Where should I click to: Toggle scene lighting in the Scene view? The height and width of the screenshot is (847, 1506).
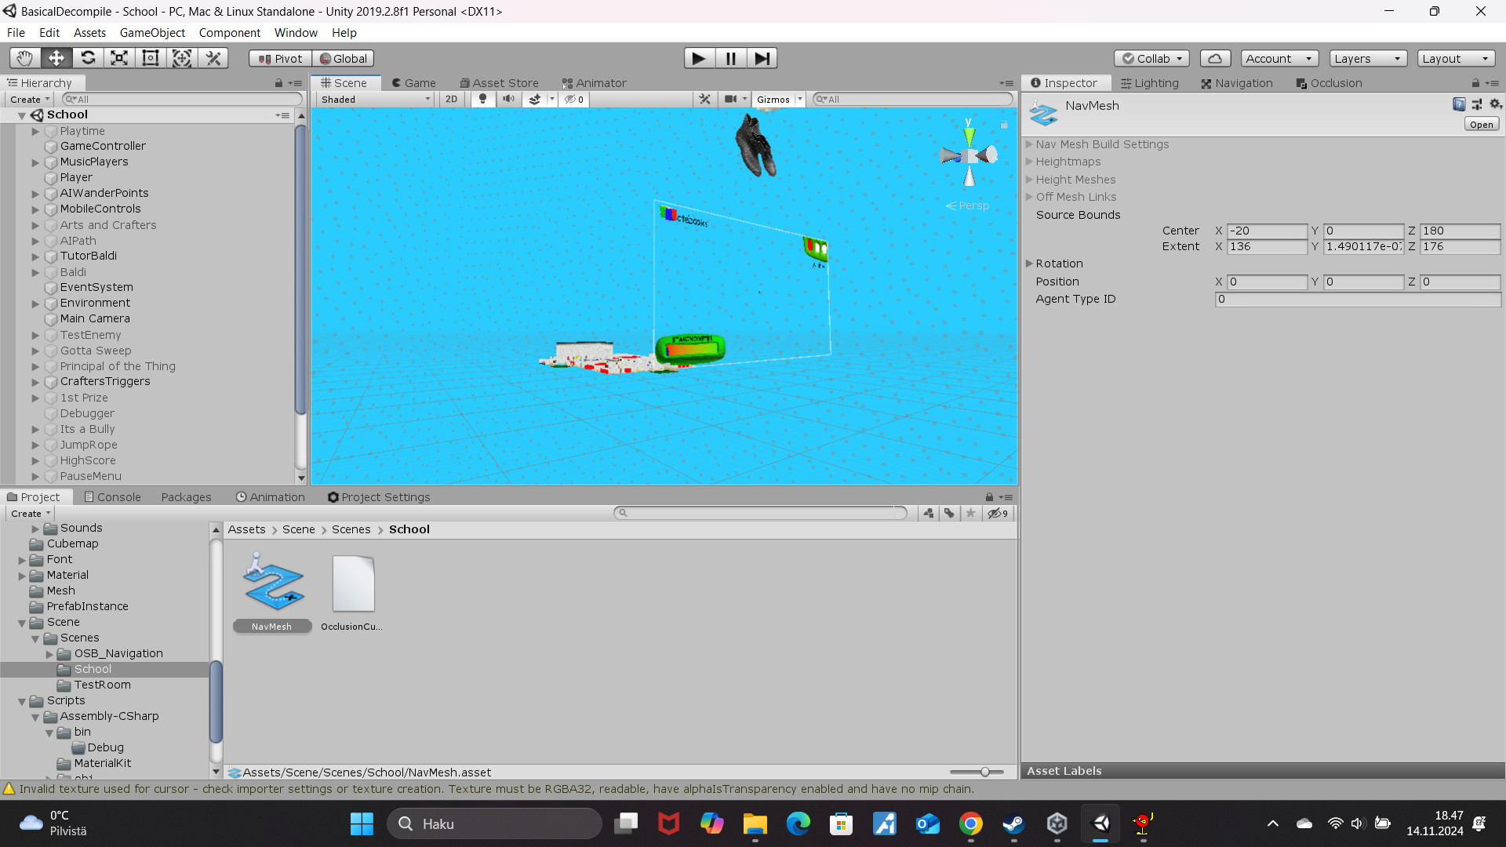point(482,99)
